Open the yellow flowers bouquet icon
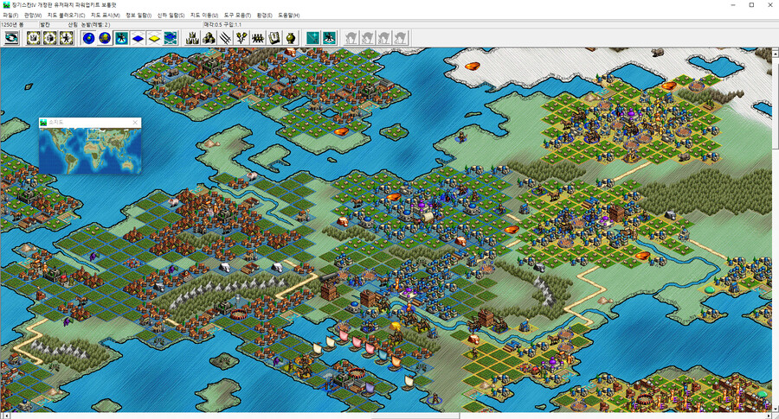779x419 pixels. pyautogui.click(x=241, y=38)
